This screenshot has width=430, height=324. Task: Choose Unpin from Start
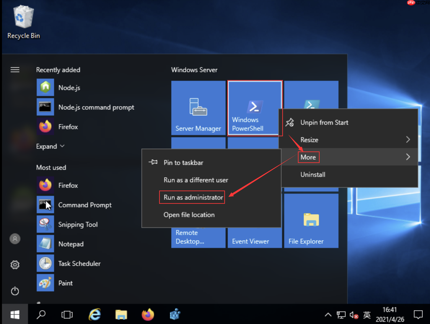click(x=324, y=123)
